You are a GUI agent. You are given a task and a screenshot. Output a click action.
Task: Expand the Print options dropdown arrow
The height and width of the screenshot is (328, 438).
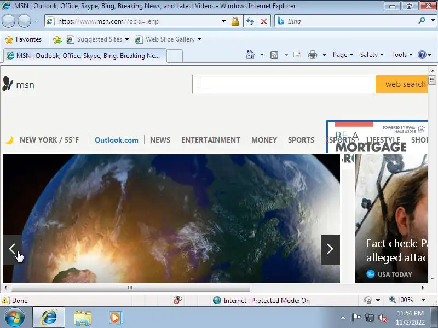click(x=324, y=55)
